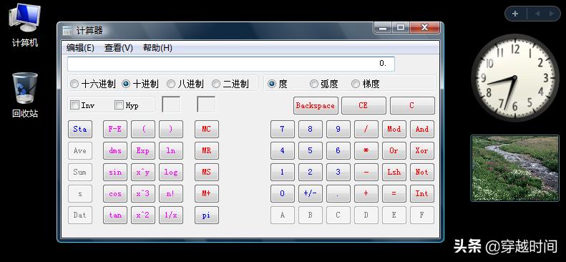Click the cos button
566x262 pixels.
pyautogui.click(x=114, y=194)
